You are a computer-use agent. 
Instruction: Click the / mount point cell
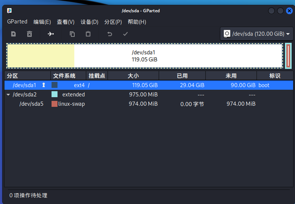88,85
